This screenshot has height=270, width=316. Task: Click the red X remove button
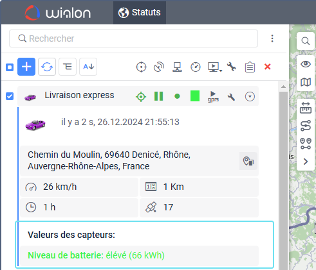[x=268, y=67]
